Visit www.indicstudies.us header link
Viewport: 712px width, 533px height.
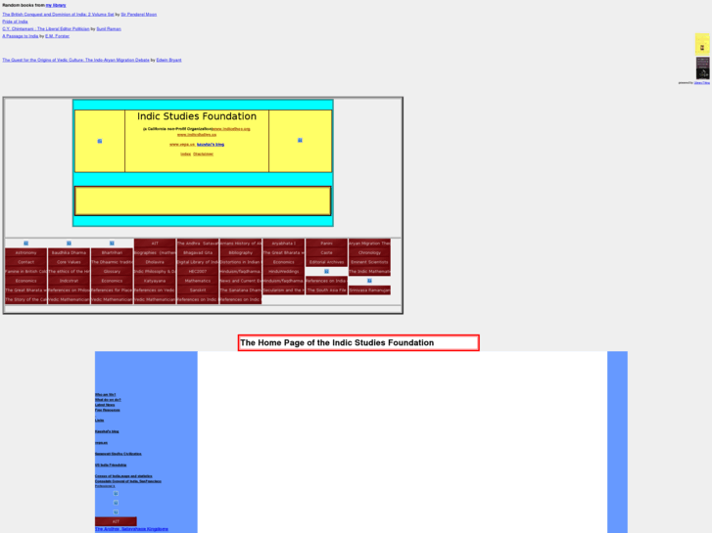point(197,135)
